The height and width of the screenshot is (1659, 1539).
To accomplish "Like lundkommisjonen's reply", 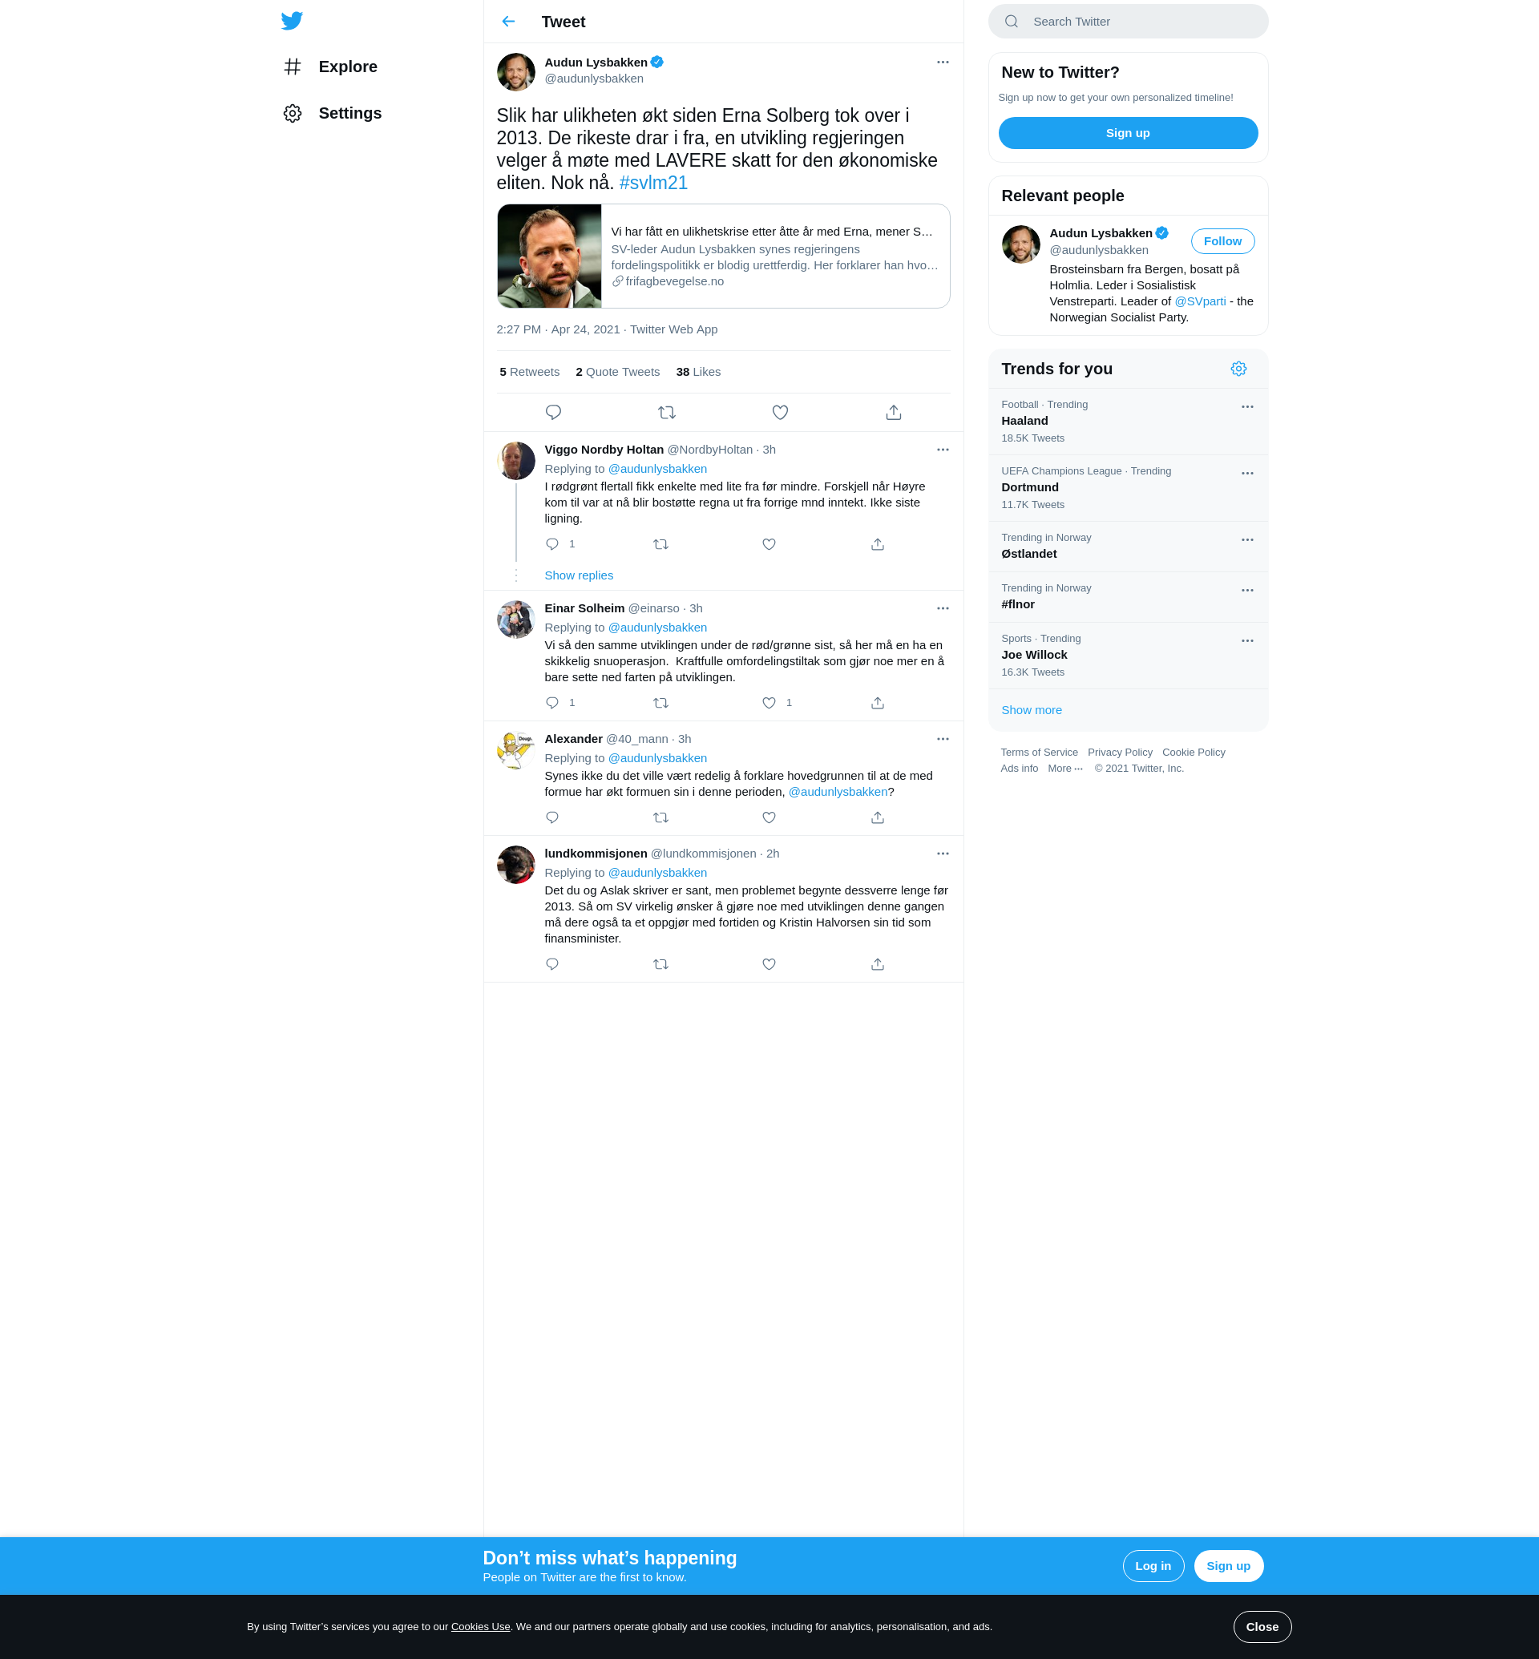I will point(769,964).
